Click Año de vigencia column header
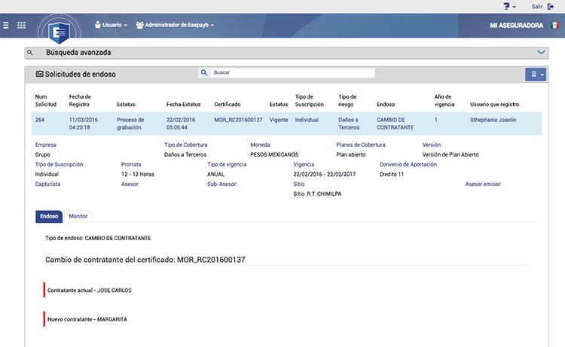Image resolution: width=565 pixels, height=347 pixels. (444, 100)
